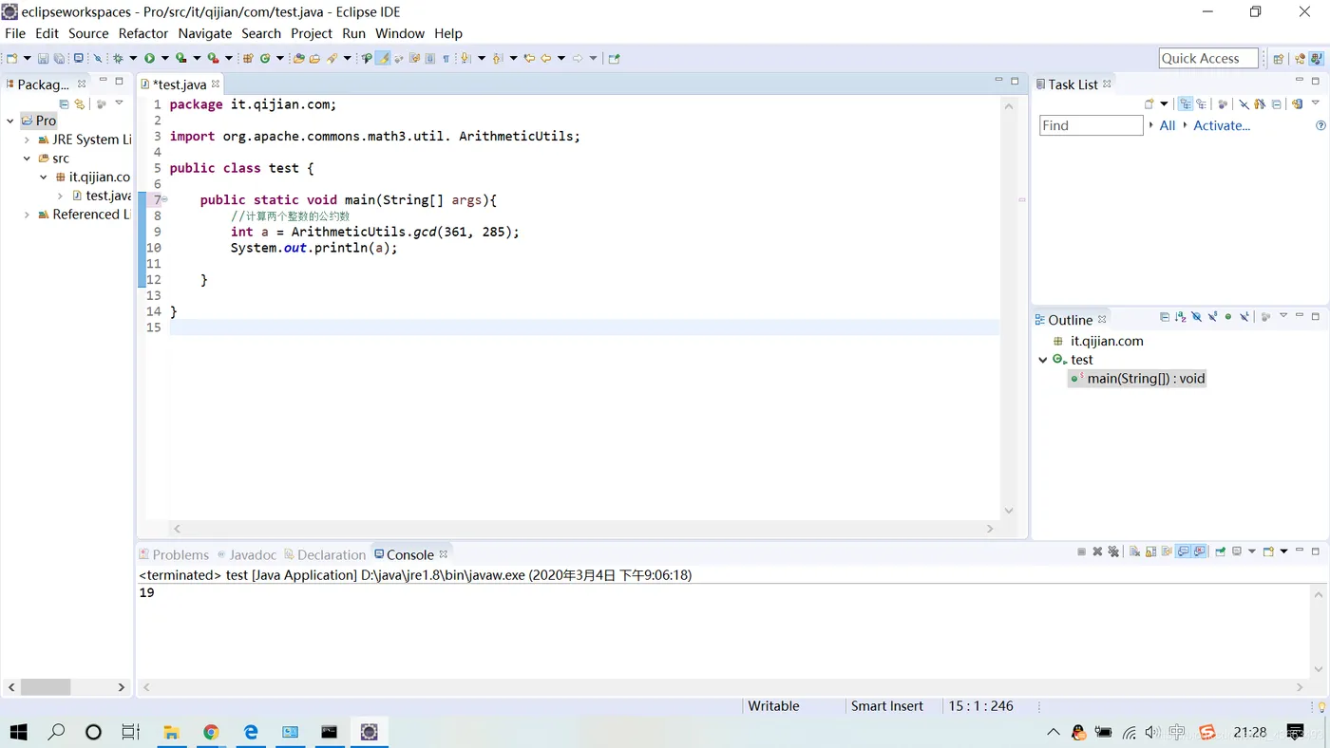Switch to the Problems tab

pos(174,554)
